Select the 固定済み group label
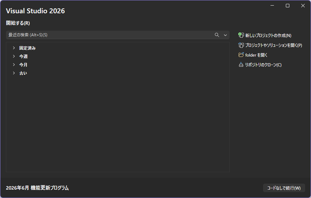Image resolution: width=311 pixels, height=198 pixels. 27,48
